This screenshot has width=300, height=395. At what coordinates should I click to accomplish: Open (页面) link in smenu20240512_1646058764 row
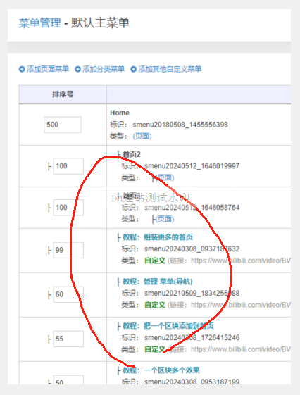tap(165, 219)
